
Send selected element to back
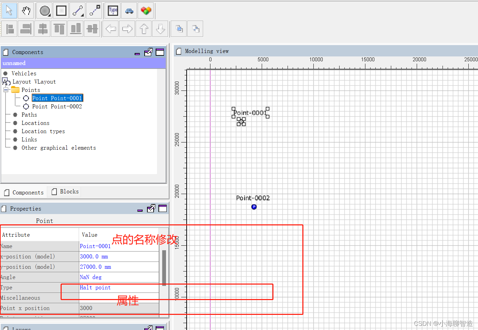coord(196,29)
